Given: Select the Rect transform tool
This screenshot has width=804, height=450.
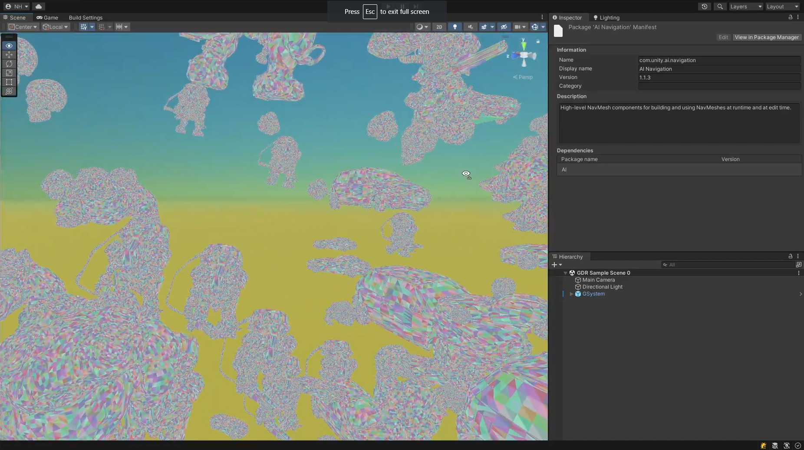Looking at the screenshot, I should click(x=9, y=82).
